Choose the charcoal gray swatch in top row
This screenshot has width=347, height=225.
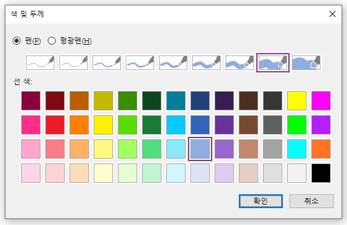(x=273, y=101)
